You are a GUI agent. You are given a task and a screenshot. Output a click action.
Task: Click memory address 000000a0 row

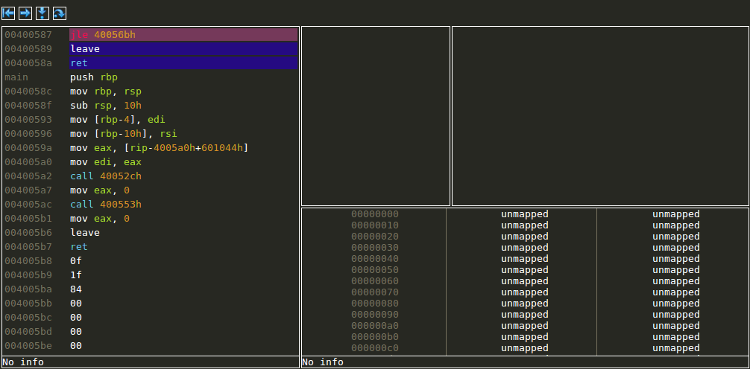tap(374, 326)
